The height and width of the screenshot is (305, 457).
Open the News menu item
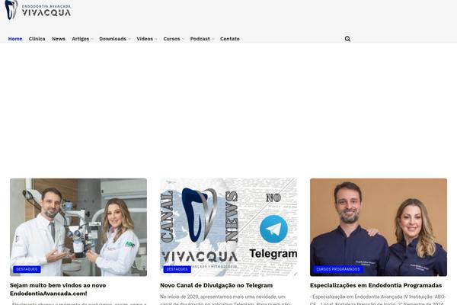(x=59, y=39)
